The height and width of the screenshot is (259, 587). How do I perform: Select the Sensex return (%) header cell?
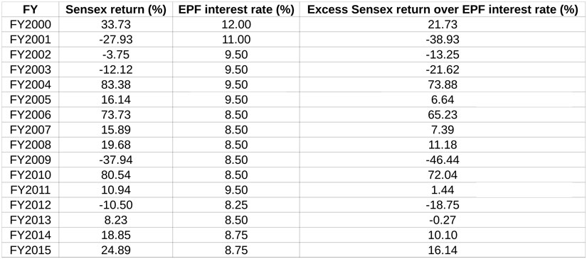116,10
